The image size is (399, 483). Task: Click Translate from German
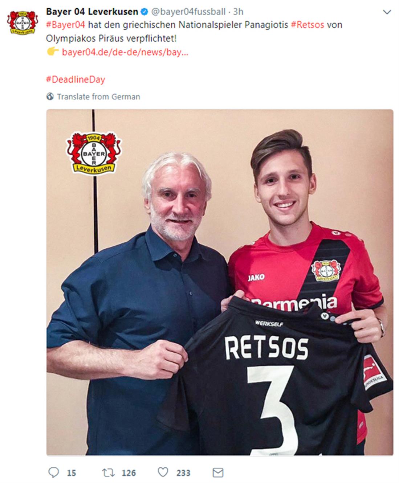(98, 97)
